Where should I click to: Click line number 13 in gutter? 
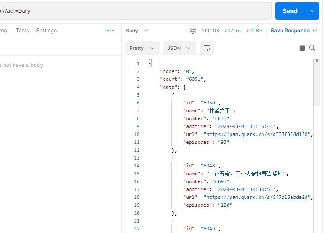coord(137,158)
